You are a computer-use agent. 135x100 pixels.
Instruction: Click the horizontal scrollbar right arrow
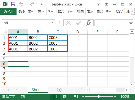click(127, 90)
